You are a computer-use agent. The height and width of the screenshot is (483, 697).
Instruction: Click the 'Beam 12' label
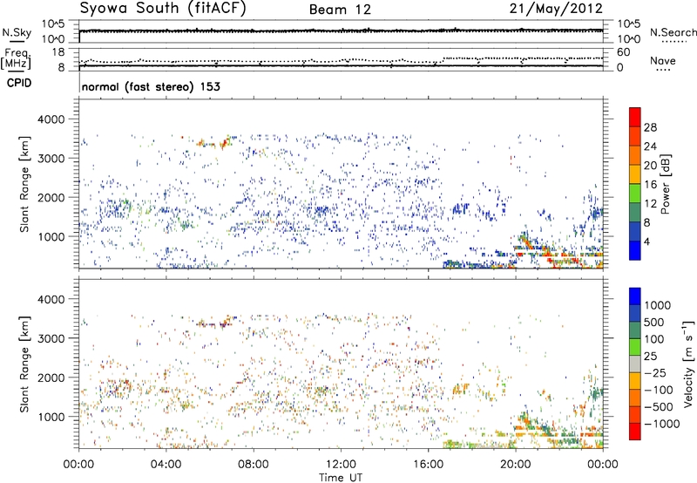(340, 10)
